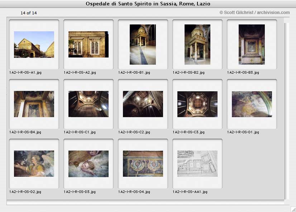This screenshot has height=212, width=296.
Task: Click the file name 1A2-I-R-OS-D2.jpg
Action: pyautogui.click(x=25, y=192)
